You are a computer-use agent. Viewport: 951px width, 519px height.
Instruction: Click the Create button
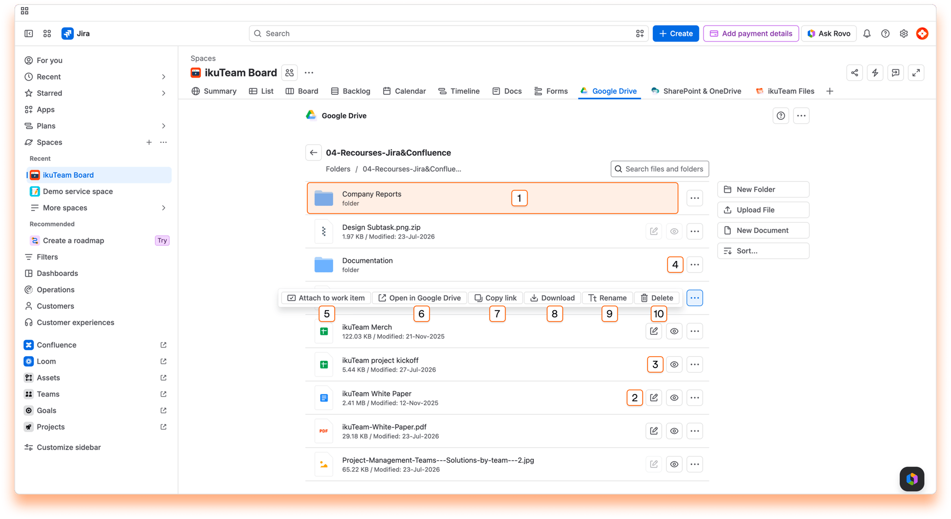click(x=676, y=34)
